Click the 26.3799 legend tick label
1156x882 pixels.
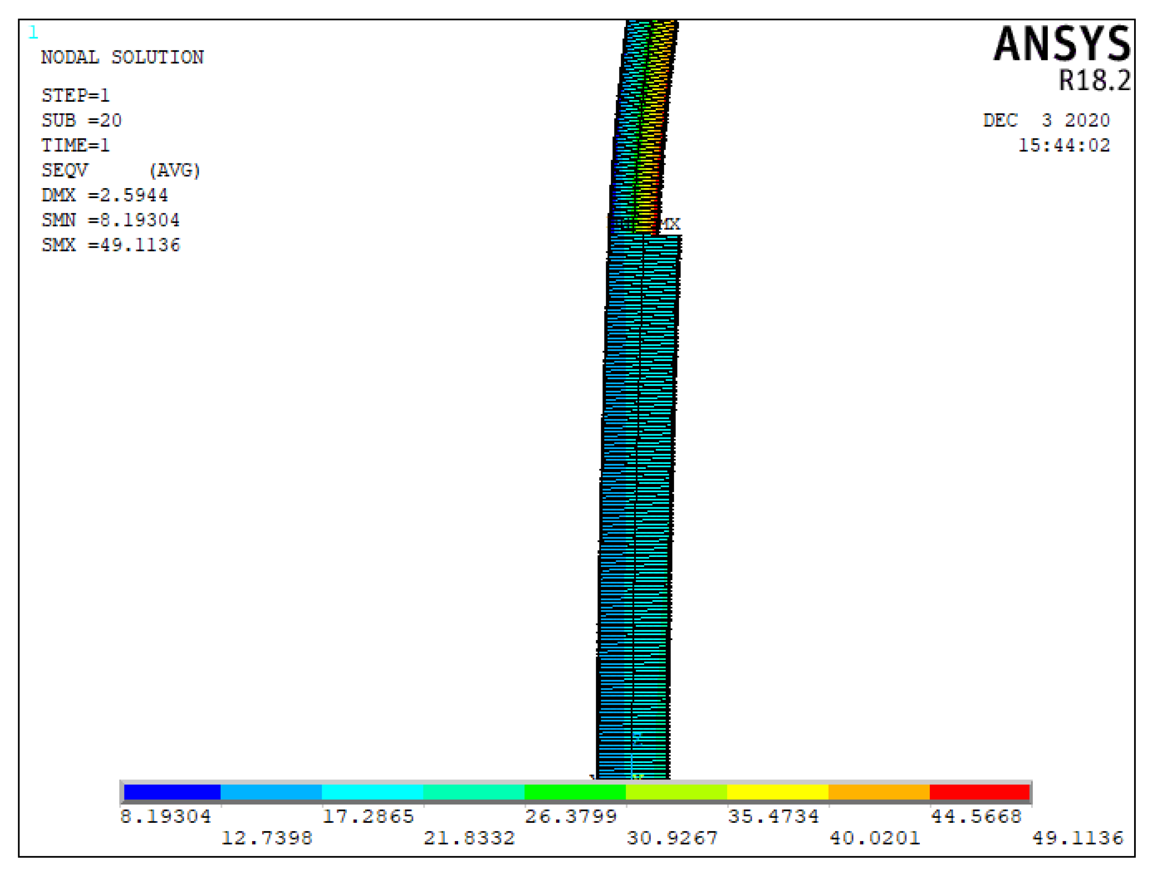tap(571, 816)
